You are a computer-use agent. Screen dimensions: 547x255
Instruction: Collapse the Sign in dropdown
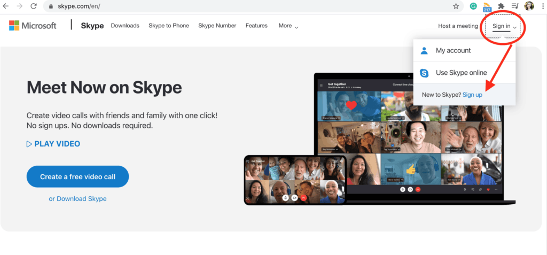click(x=505, y=26)
